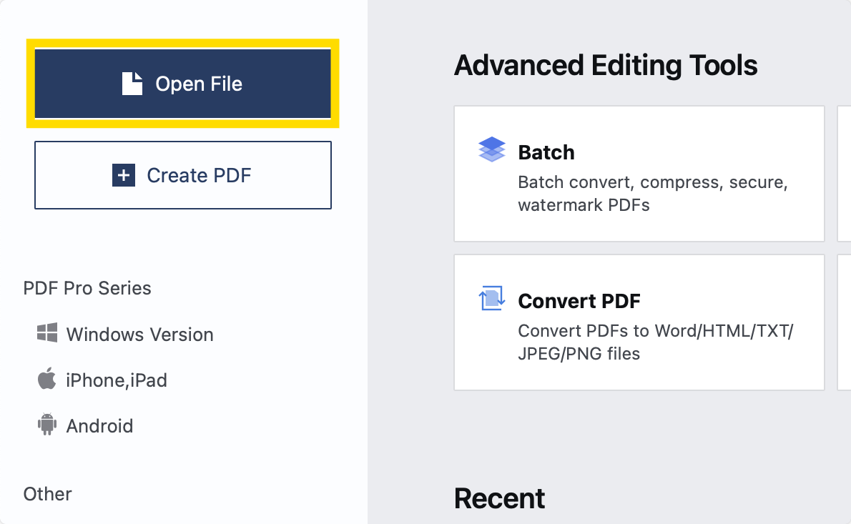Click the Convert PDF arrows icon
This screenshot has width=851, height=524.
click(x=491, y=298)
